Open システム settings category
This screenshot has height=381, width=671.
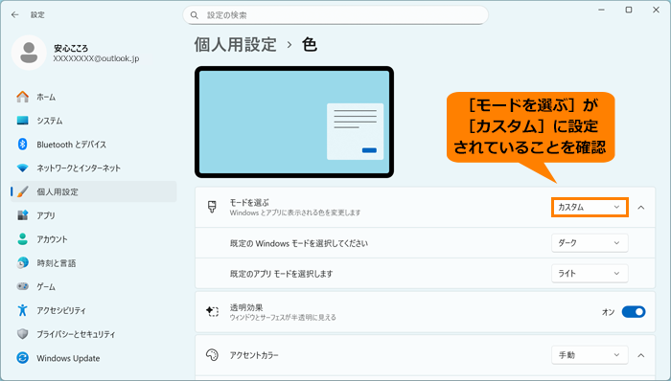point(94,121)
